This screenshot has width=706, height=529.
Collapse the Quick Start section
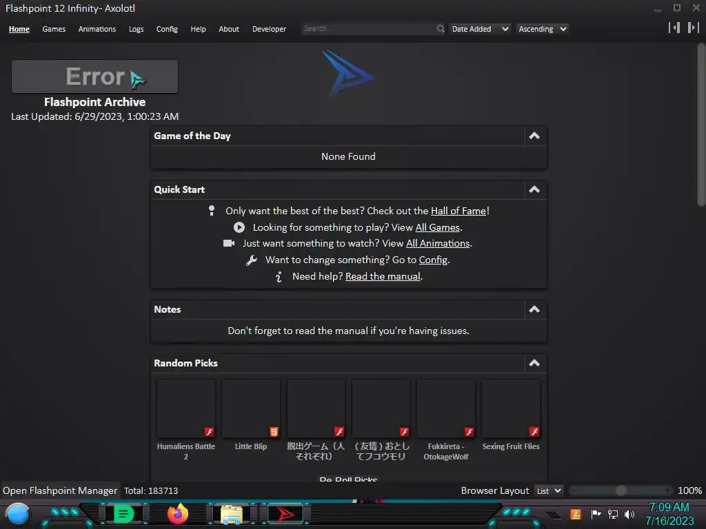[534, 189]
